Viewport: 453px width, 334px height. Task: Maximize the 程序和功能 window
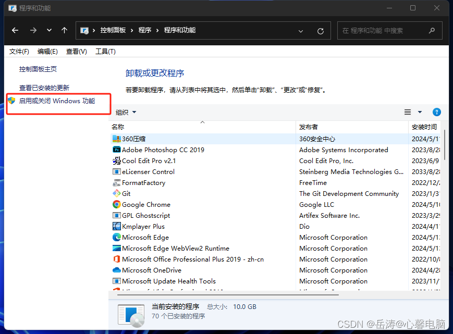(x=413, y=8)
